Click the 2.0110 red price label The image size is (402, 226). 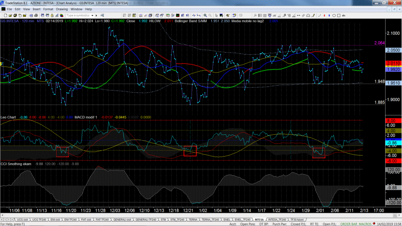pos(393,63)
